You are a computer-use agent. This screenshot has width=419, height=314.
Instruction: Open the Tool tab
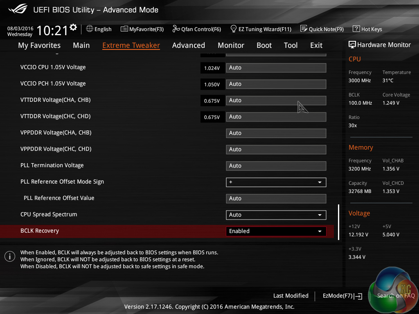coord(291,45)
